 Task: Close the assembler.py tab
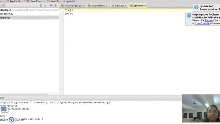pos(107,6)
